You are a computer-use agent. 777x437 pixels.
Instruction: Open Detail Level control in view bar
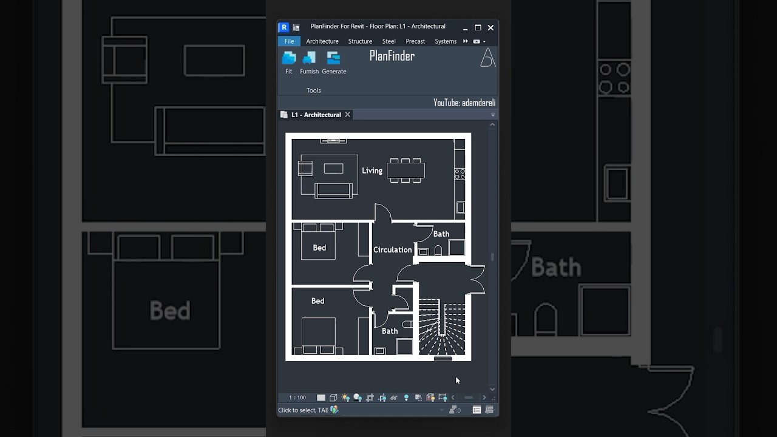(321, 398)
